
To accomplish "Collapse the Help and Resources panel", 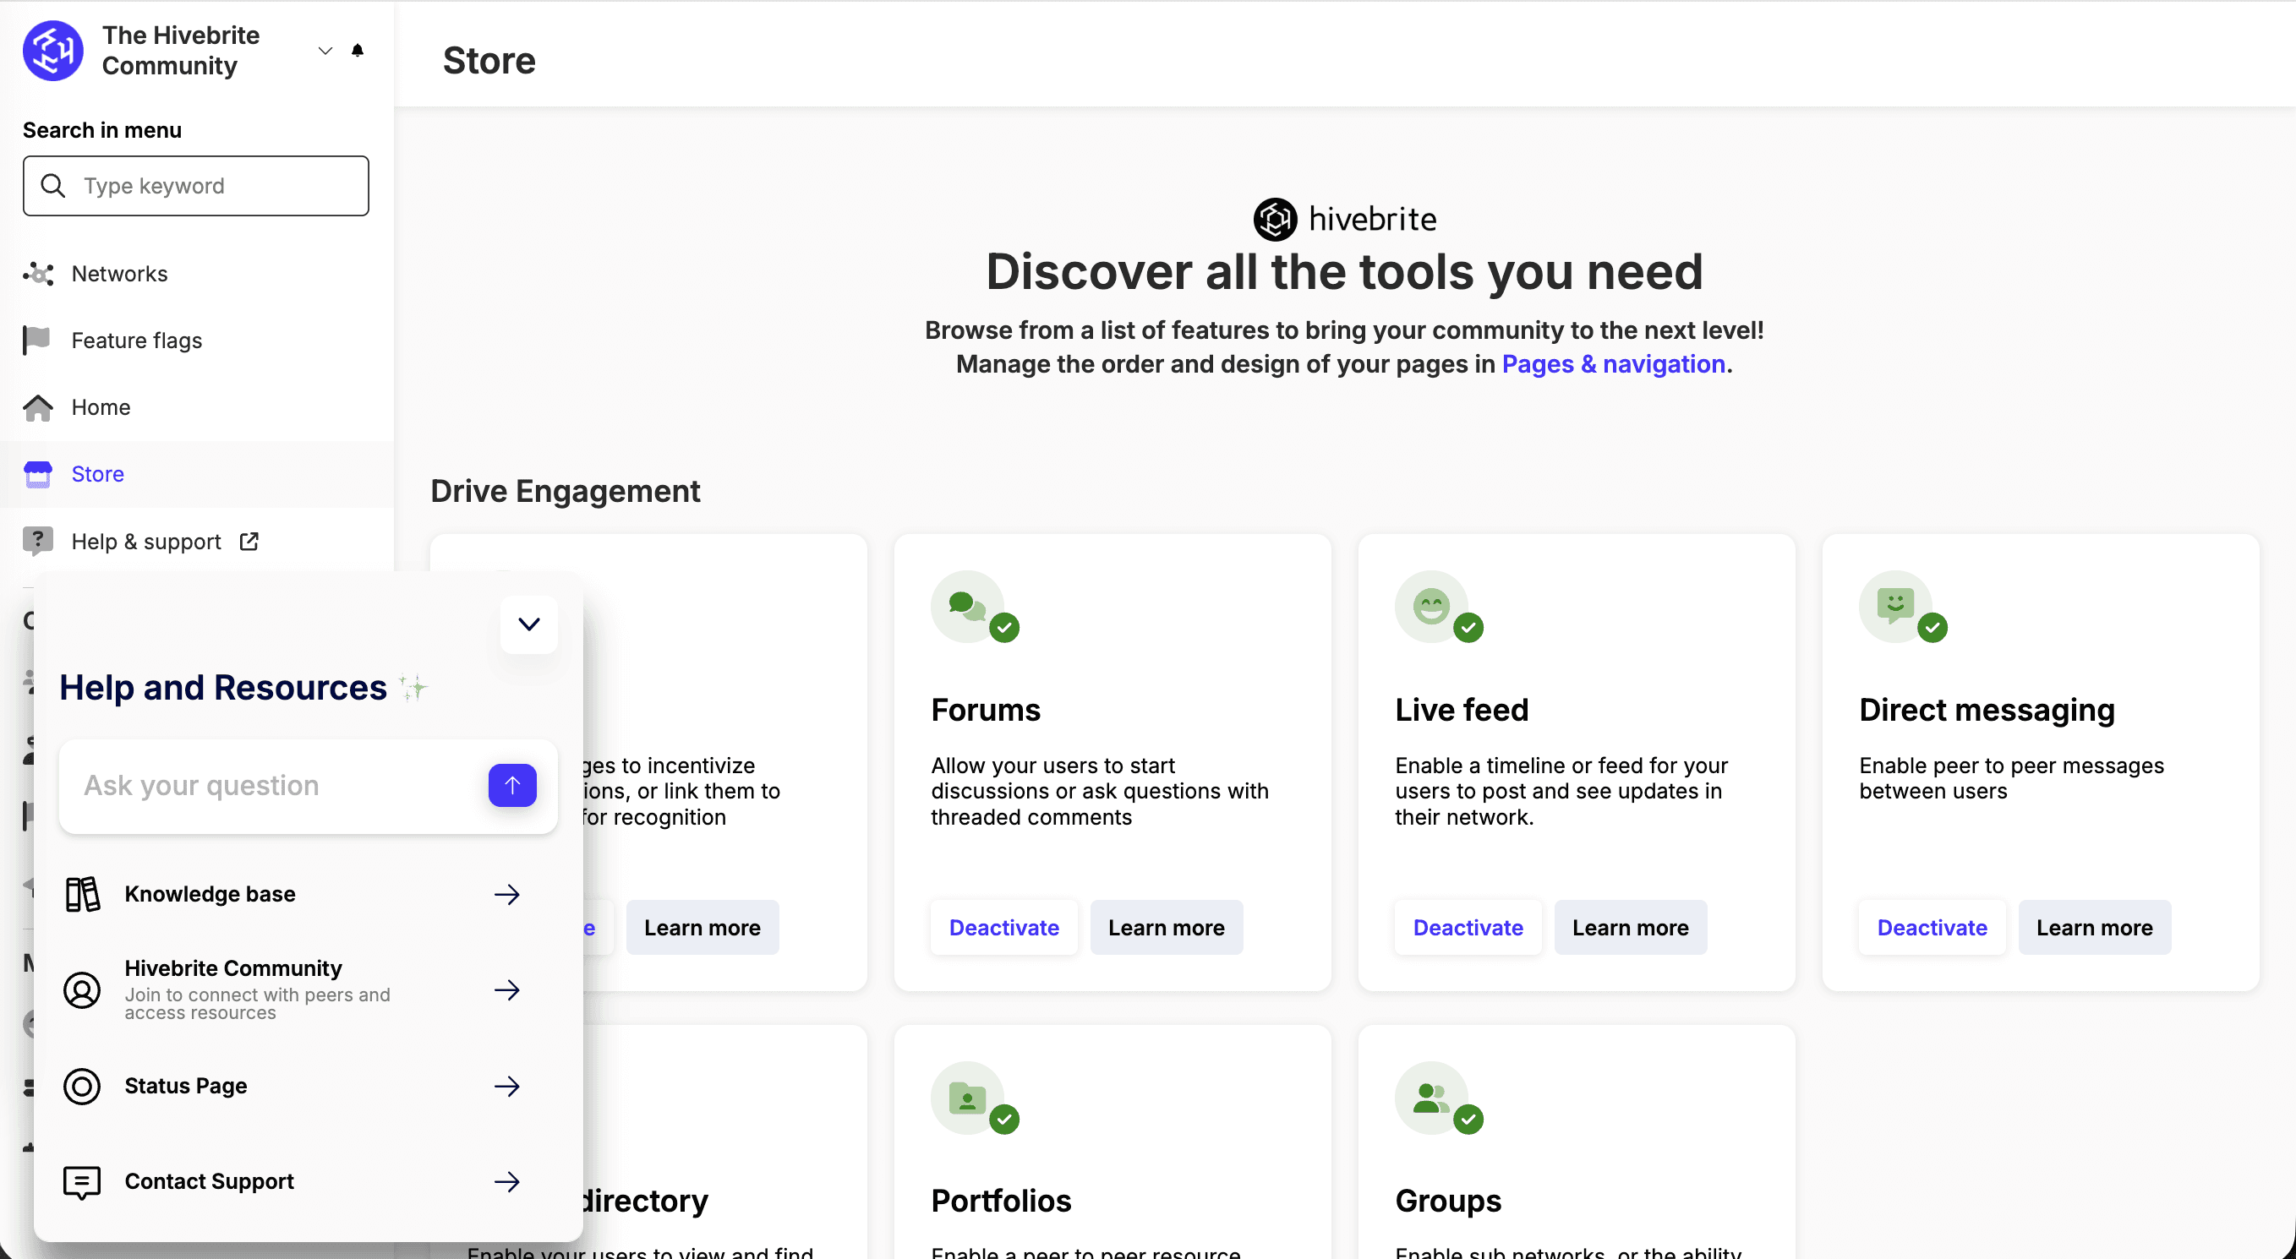I will (528, 624).
